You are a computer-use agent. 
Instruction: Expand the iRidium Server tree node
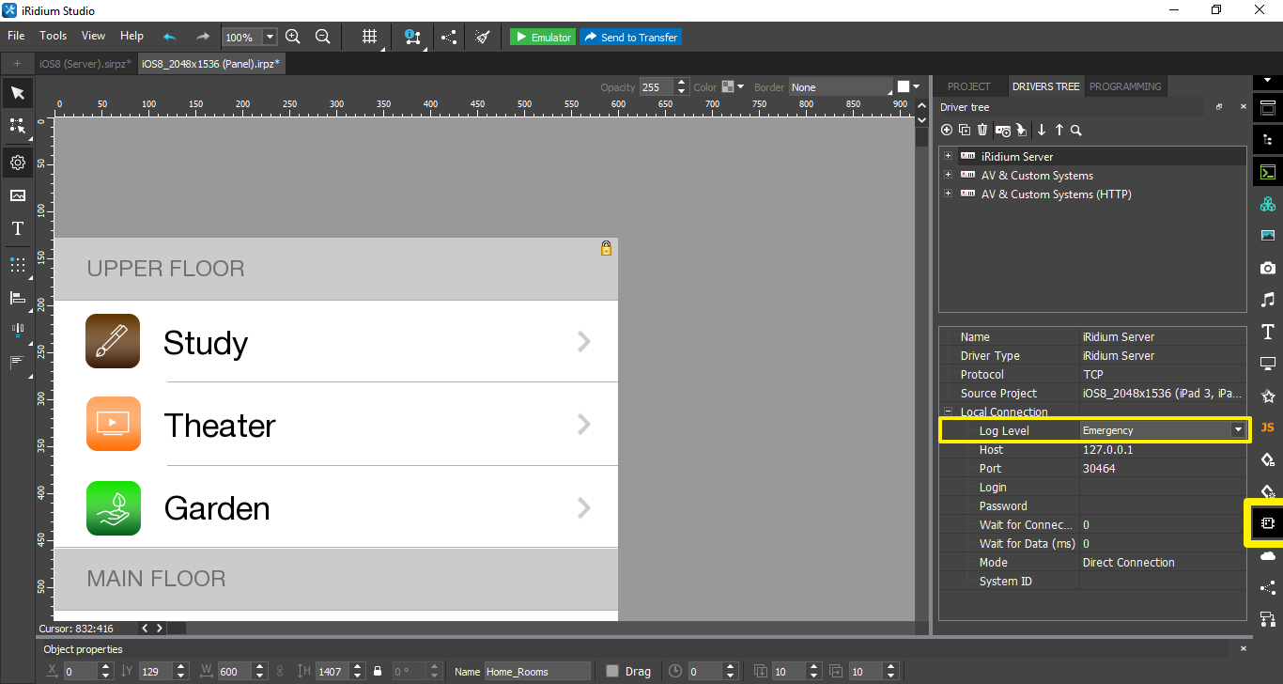(x=948, y=156)
